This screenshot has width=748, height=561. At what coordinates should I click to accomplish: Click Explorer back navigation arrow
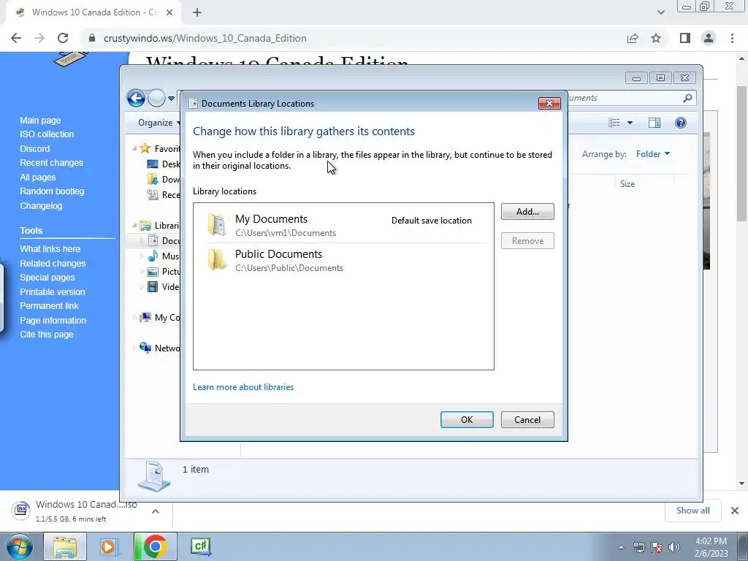click(x=136, y=99)
